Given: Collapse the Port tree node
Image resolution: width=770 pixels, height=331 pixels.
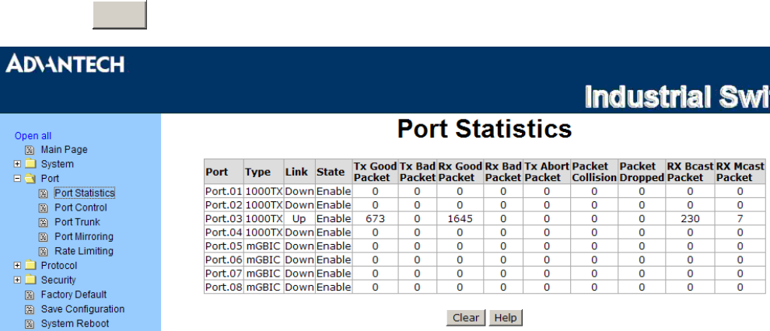Looking at the screenshot, I should point(17,179).
